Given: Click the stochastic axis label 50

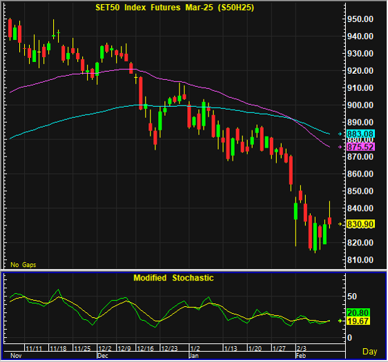Looking at the screenshot, I should (x=352, y=296).
